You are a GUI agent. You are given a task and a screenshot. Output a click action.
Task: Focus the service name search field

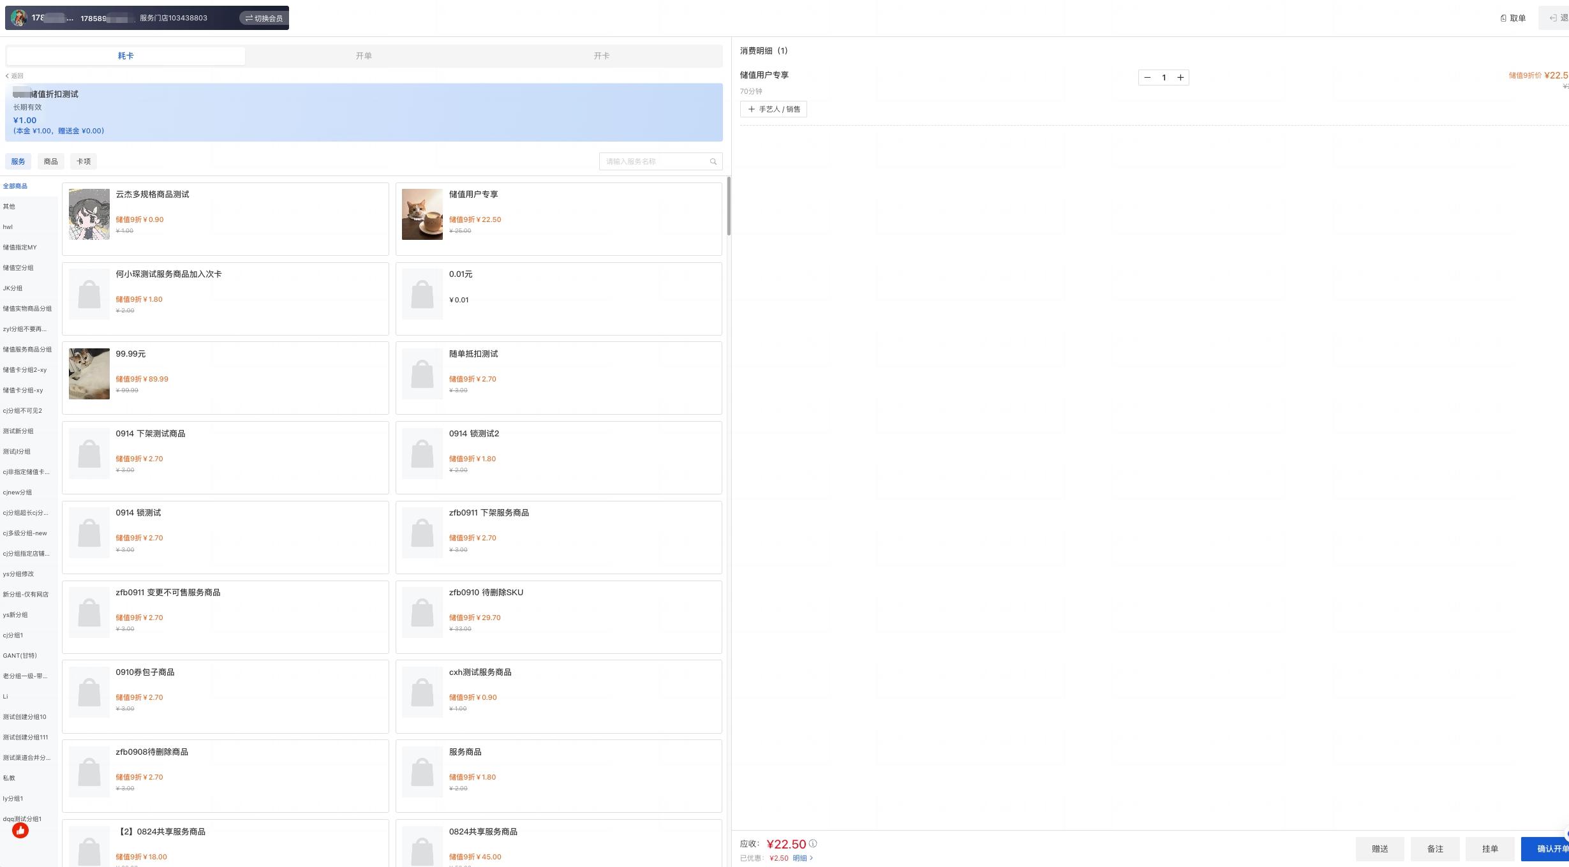660,161
